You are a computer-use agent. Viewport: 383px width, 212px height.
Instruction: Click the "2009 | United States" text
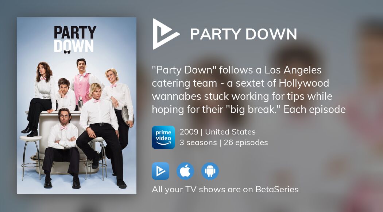[x=218, y=132]
